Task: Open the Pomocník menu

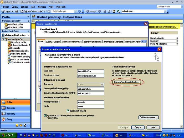Action: tap(61, 7)
